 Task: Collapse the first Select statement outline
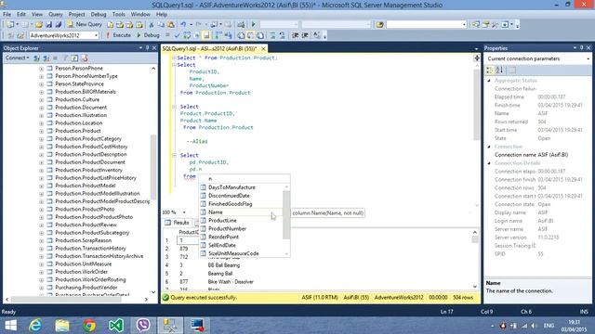tap(174, 58)
